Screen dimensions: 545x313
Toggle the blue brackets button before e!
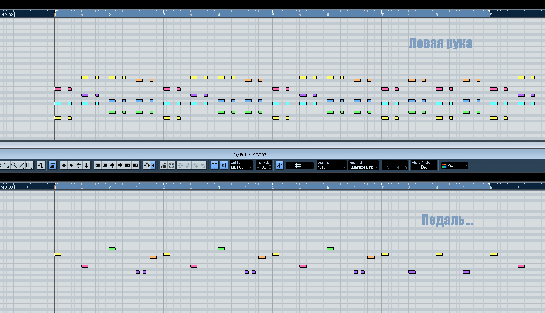215,165
